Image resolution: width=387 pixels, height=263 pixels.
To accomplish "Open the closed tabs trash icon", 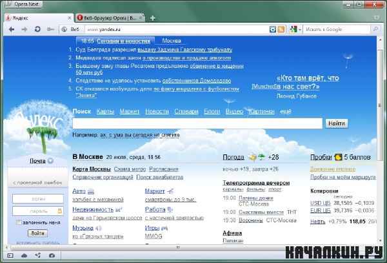I will point(377,18).
